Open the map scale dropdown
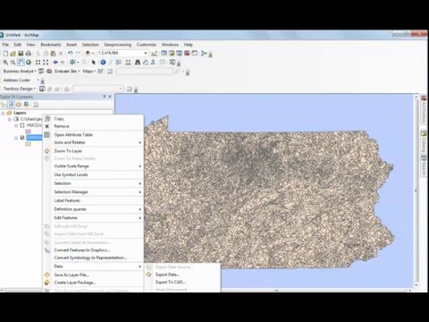 click(146, 53)
